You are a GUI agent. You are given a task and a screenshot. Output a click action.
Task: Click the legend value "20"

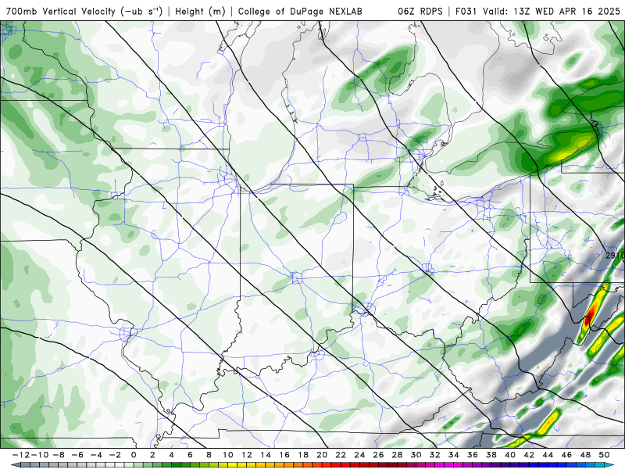[x=322, y=455]
